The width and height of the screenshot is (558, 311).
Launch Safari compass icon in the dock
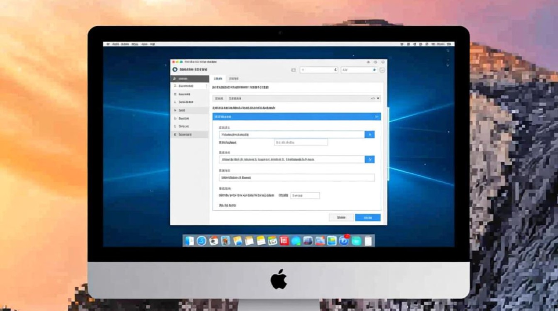(202, 241)
